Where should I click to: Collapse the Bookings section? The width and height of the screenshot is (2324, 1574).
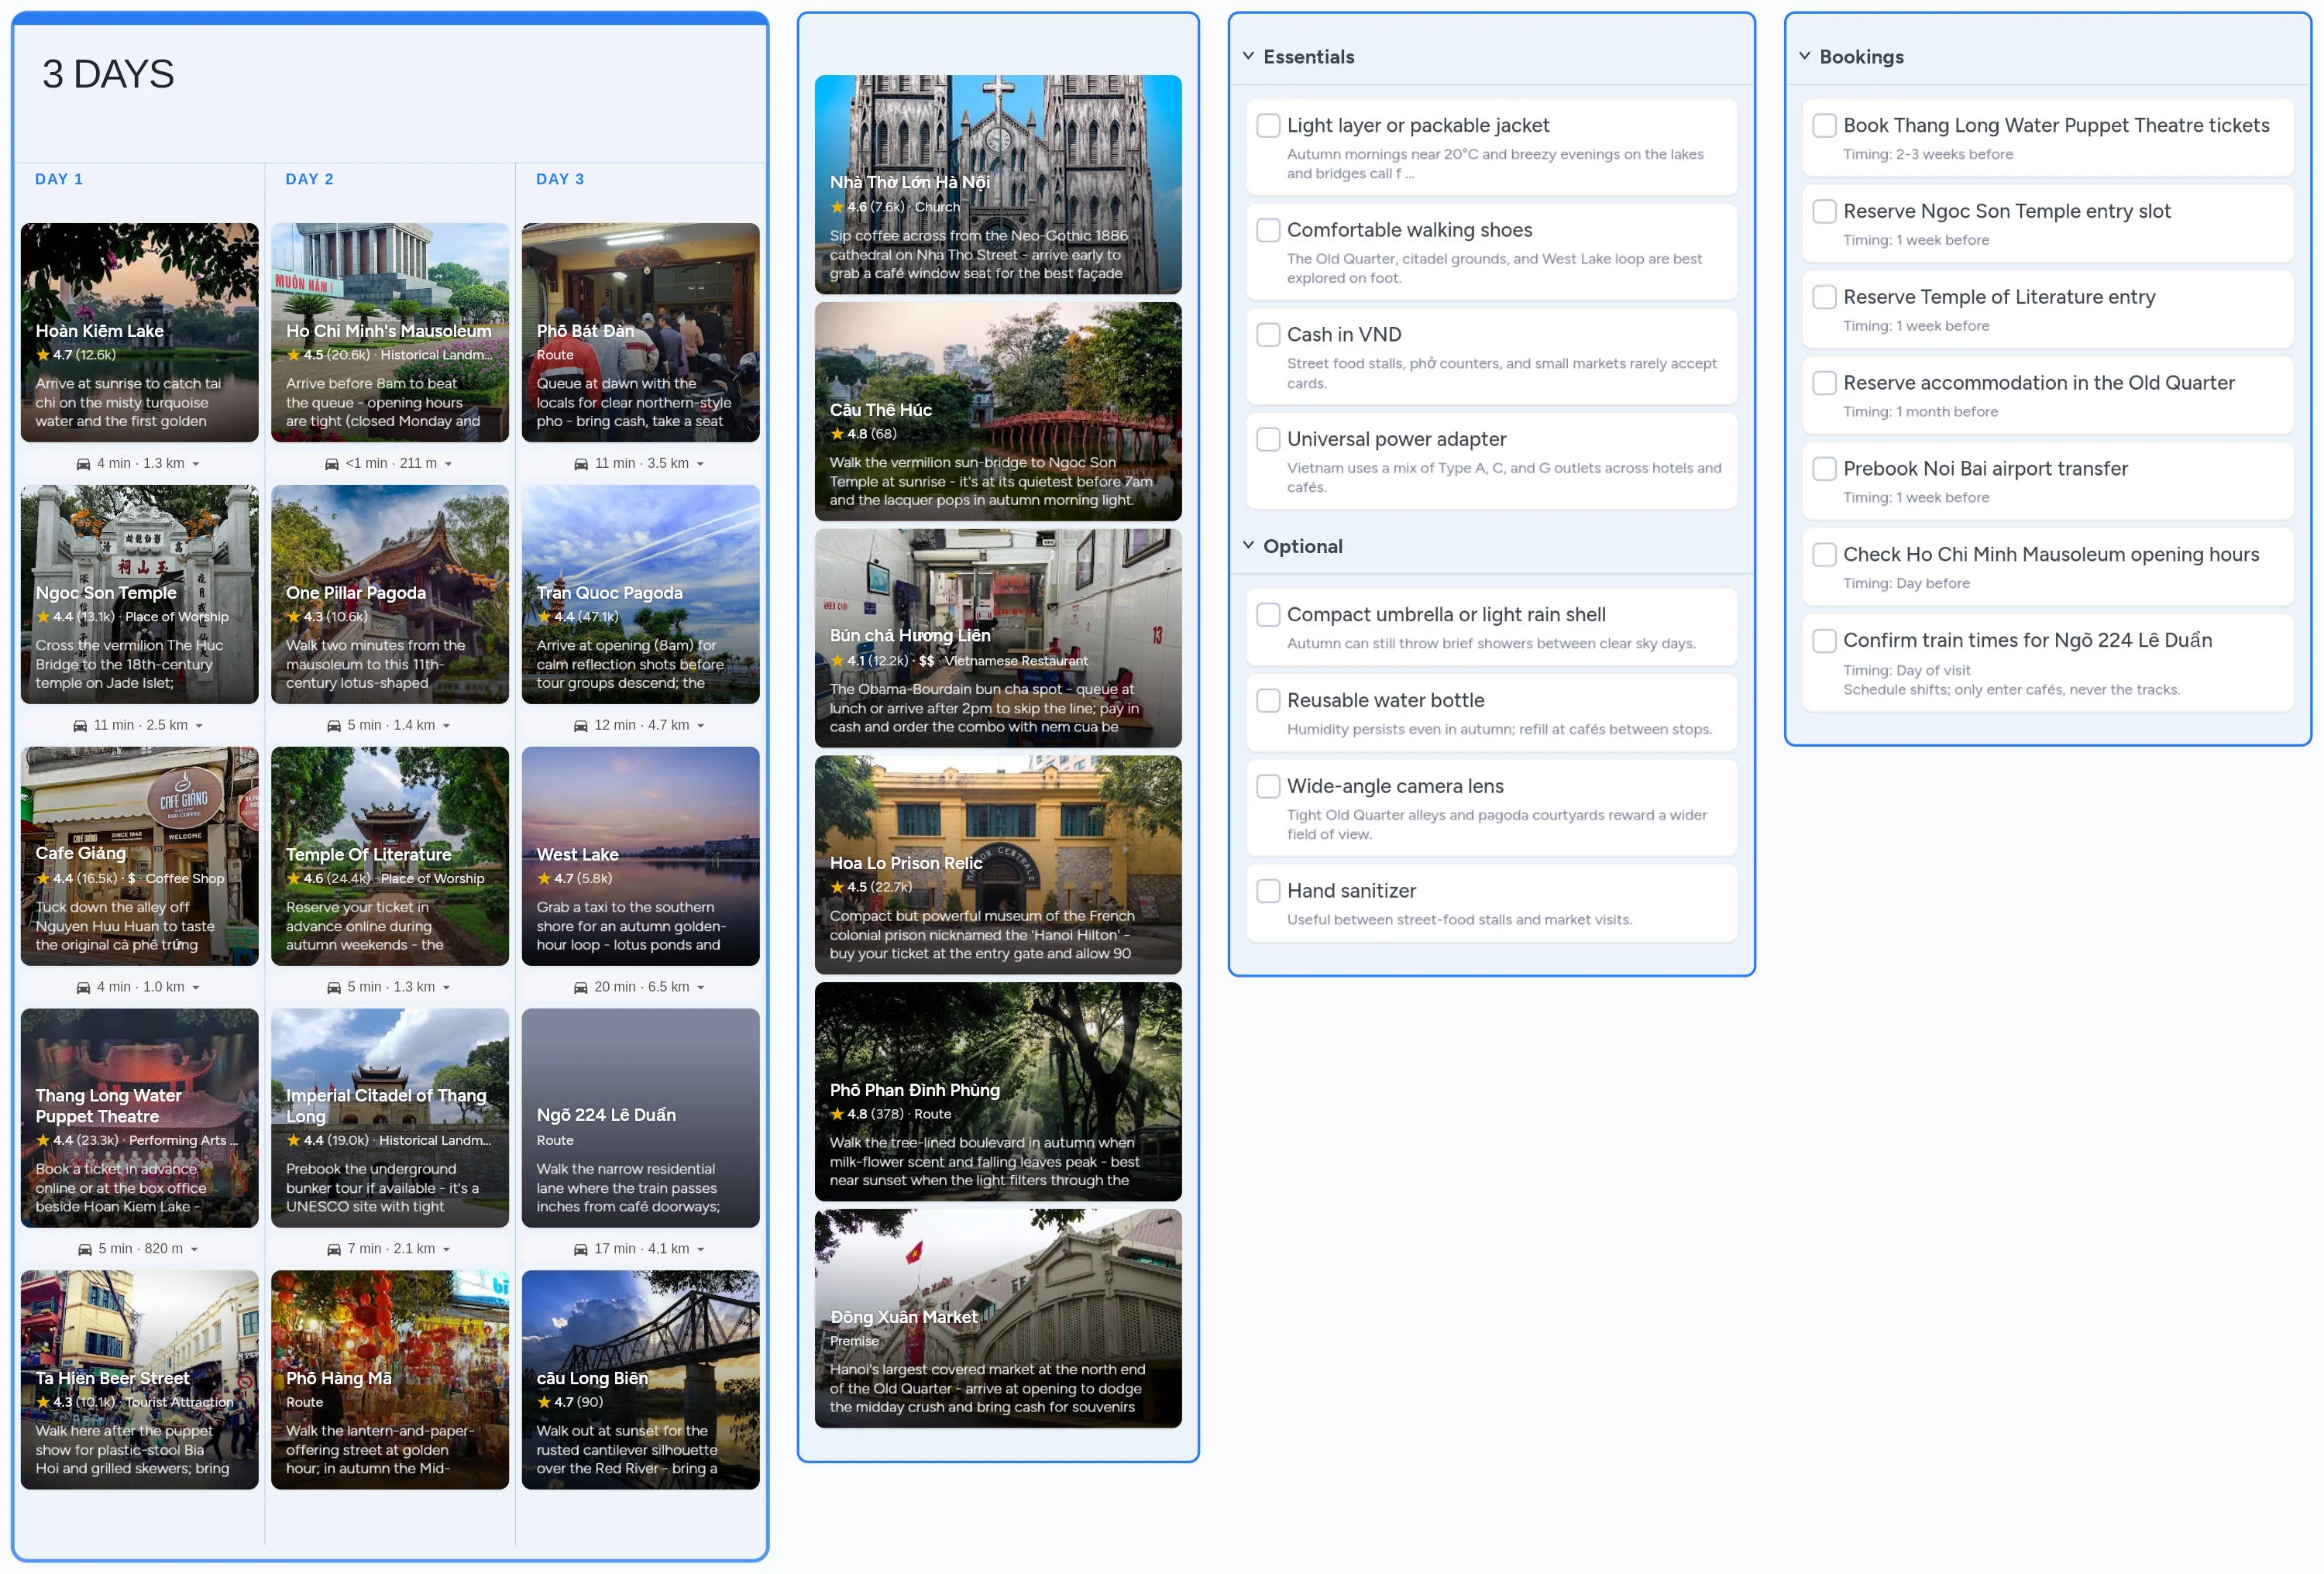(1804, 56)
